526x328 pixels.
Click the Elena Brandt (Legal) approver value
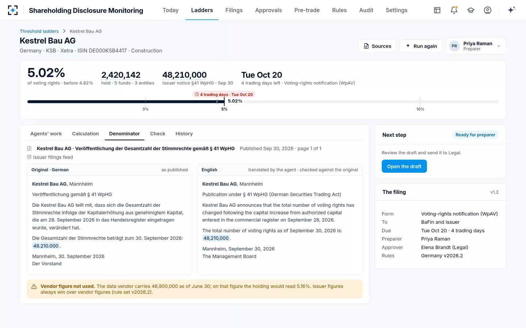pyautogui.click(x=445, y=247)
